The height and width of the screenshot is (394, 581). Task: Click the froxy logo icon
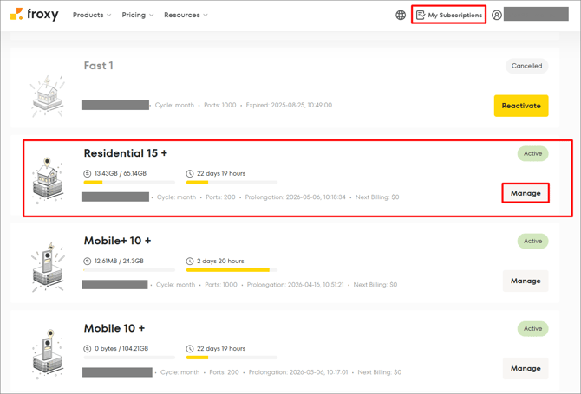[x=16, y=15]
